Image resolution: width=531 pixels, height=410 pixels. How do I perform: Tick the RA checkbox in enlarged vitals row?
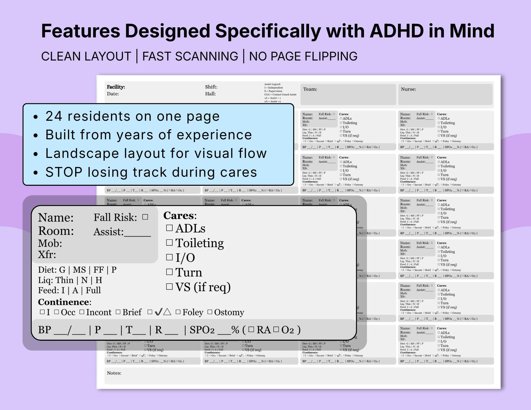click(251, 330)
